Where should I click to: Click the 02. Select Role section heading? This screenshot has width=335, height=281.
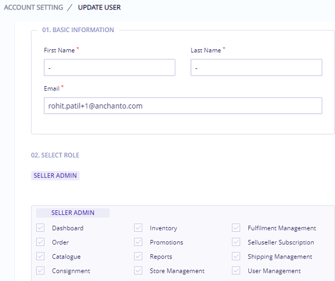[55, 155]
